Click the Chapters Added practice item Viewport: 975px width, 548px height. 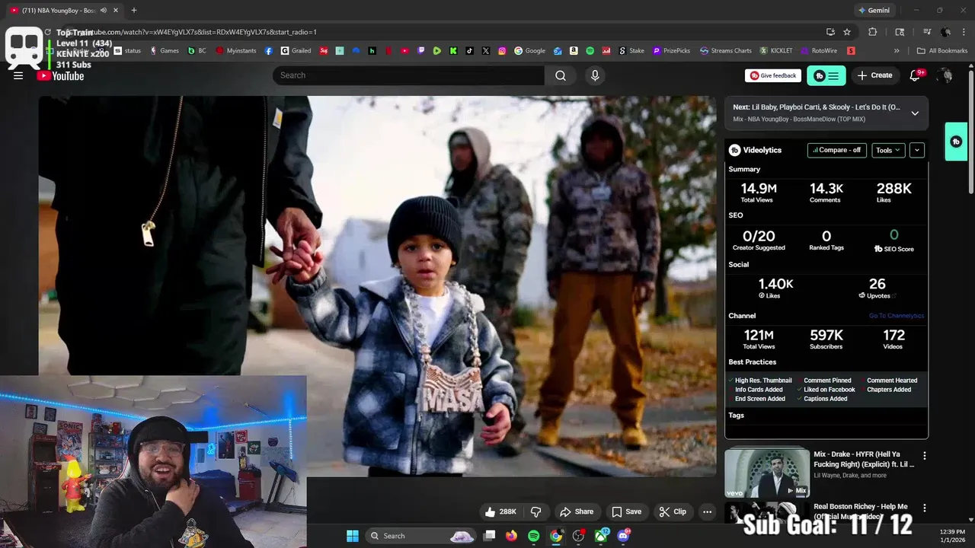[889, 390]
